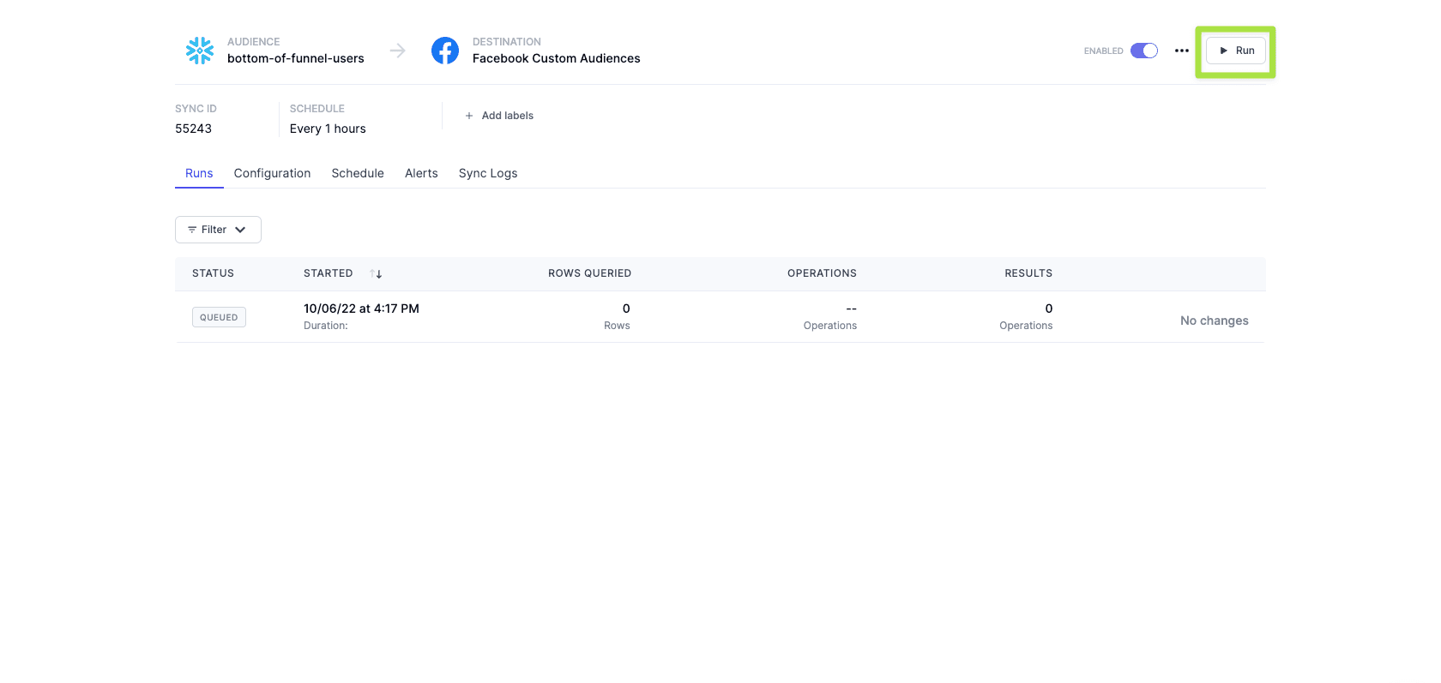Click the Status column header
Image resolution: width=1441 pixels, height=683 pixels.
point(213,273)
